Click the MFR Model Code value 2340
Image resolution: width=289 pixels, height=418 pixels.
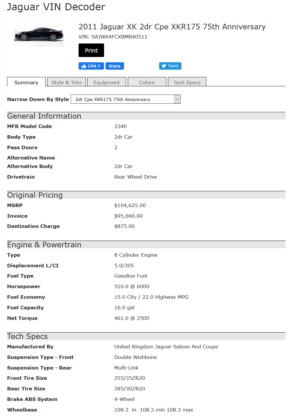[120, 126]
